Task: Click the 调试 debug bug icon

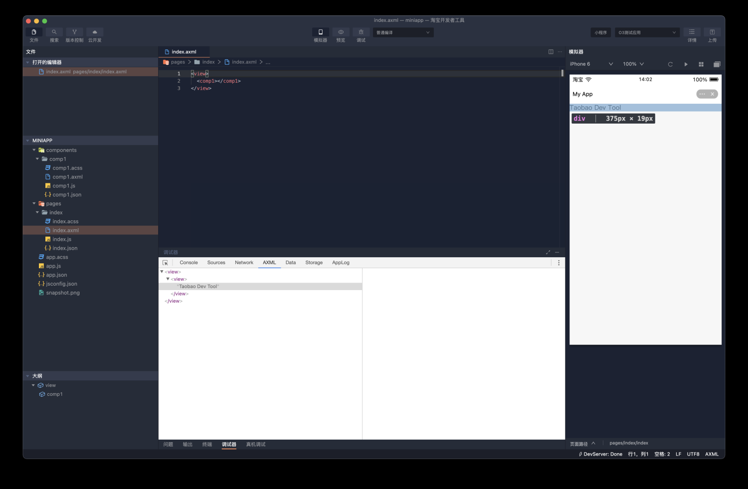Action: [x=361, y=32]
